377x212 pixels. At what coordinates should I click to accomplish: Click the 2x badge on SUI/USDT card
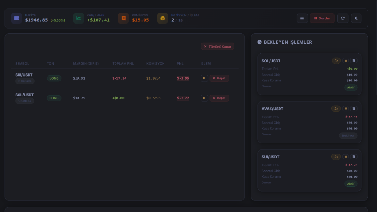tap(336, 157)
